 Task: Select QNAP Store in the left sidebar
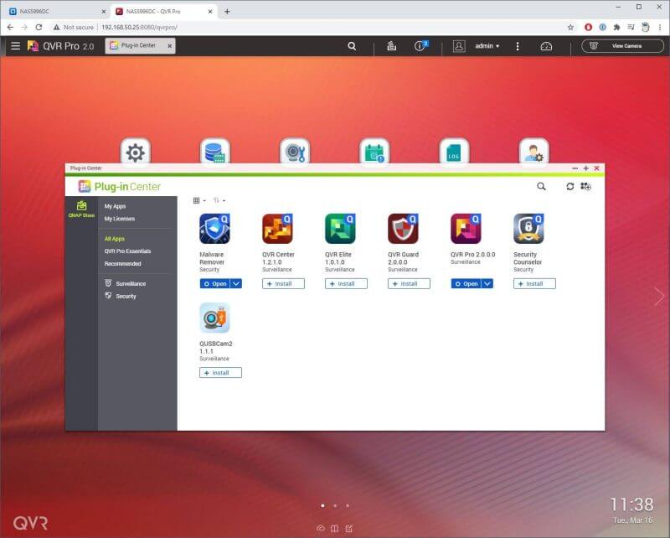pos(81,210)
